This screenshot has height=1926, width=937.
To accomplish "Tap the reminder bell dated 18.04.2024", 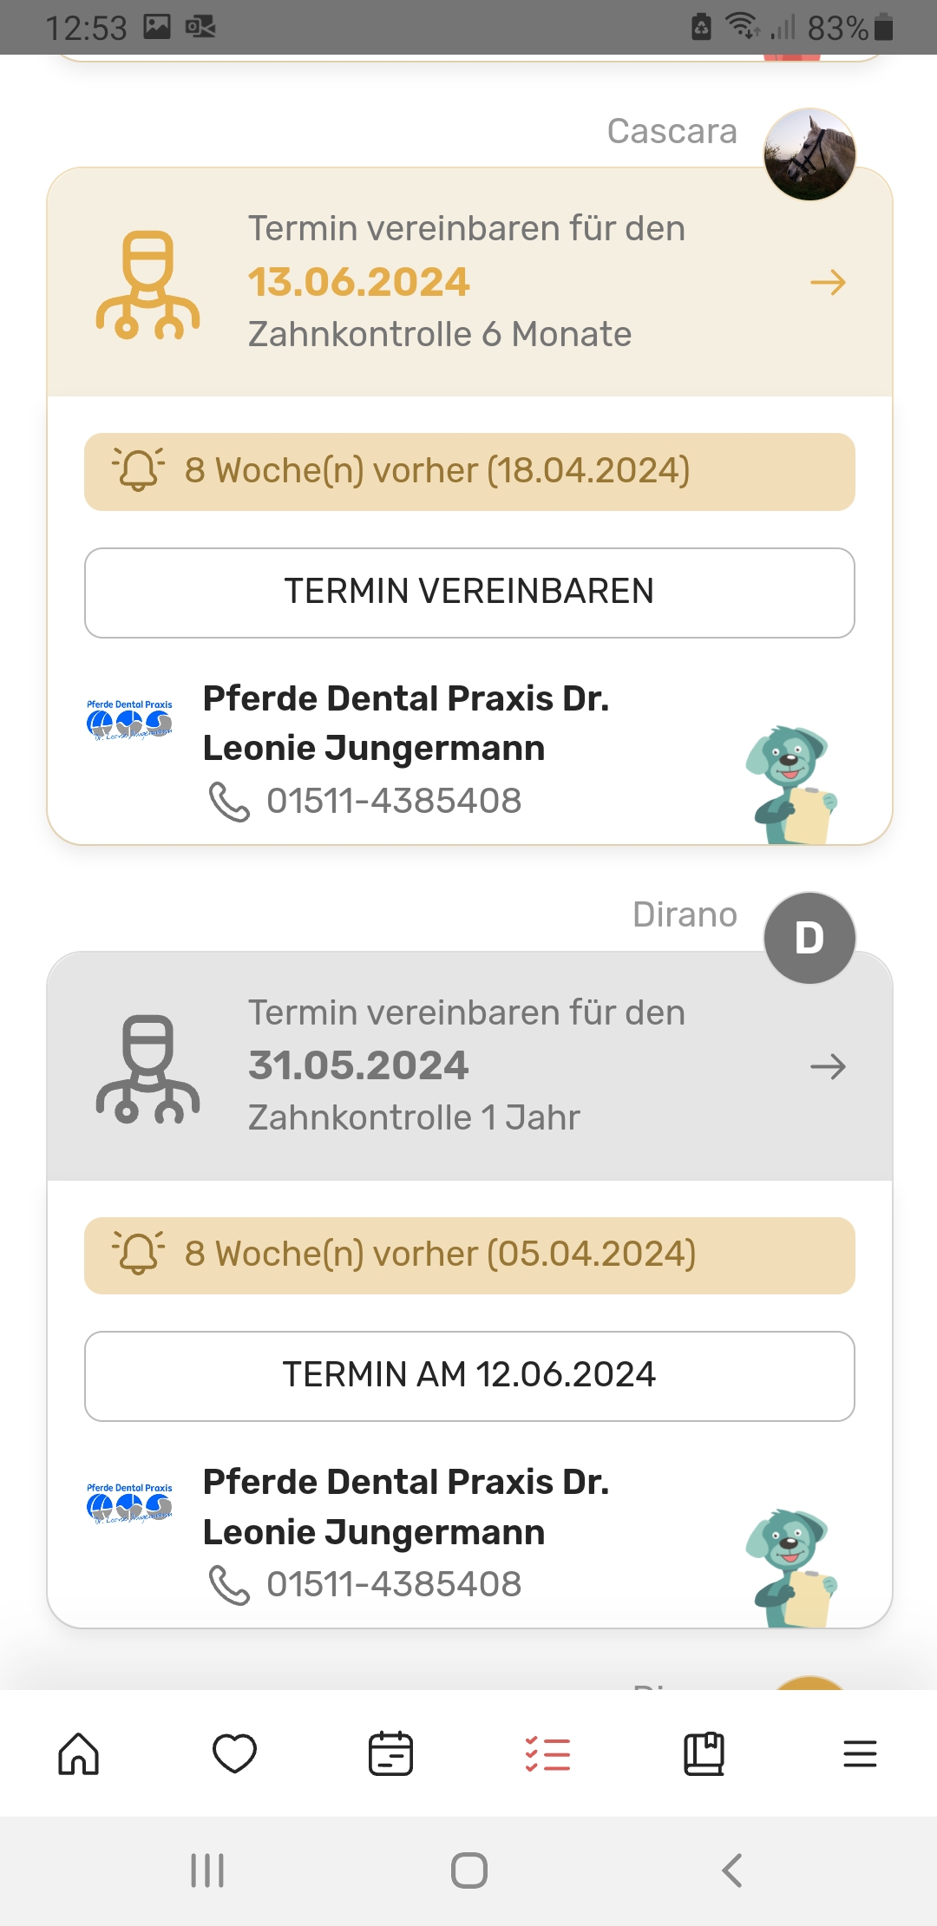I will (138, 470).
